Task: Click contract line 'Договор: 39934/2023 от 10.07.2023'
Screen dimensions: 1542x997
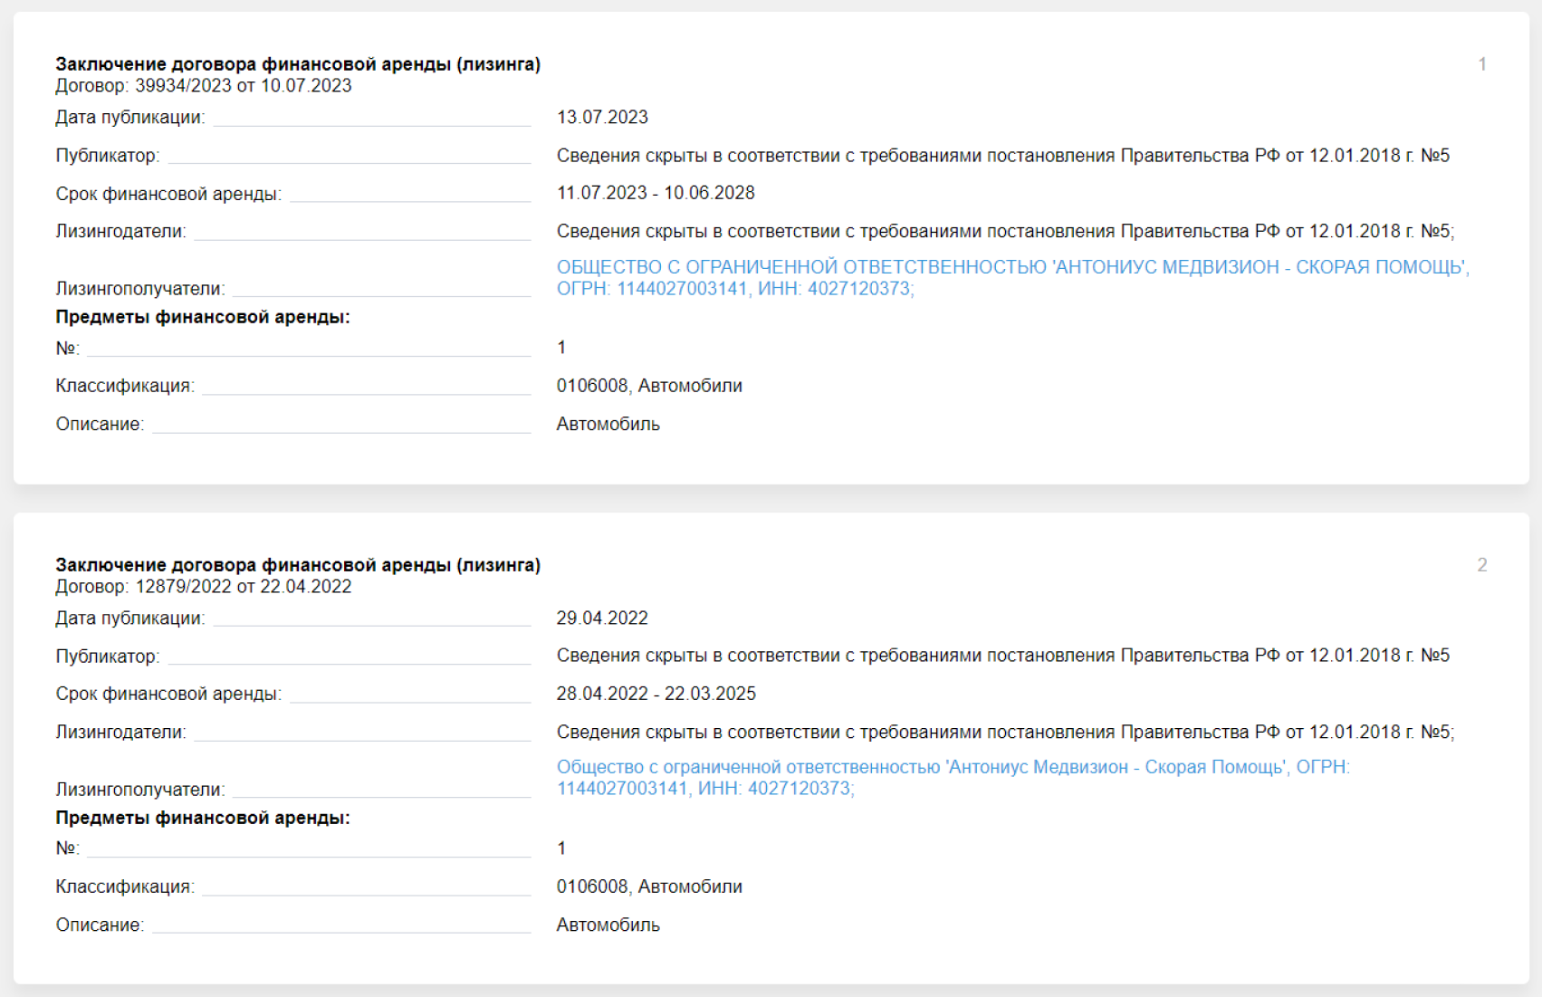Action: point(204,86)
